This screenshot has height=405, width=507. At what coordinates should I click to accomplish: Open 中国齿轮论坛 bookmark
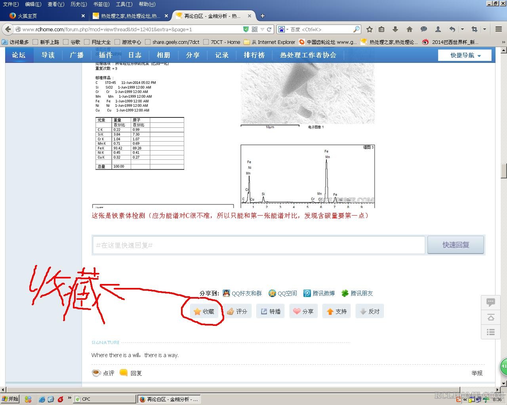pyautogui.click(x=328, y=42)
